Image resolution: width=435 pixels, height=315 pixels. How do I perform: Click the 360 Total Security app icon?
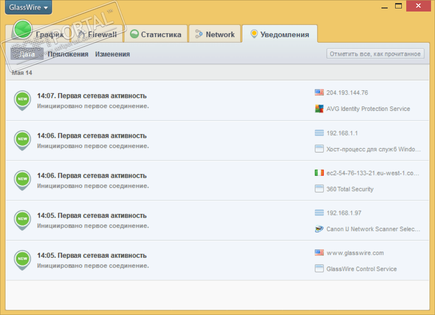coord(320,189)
